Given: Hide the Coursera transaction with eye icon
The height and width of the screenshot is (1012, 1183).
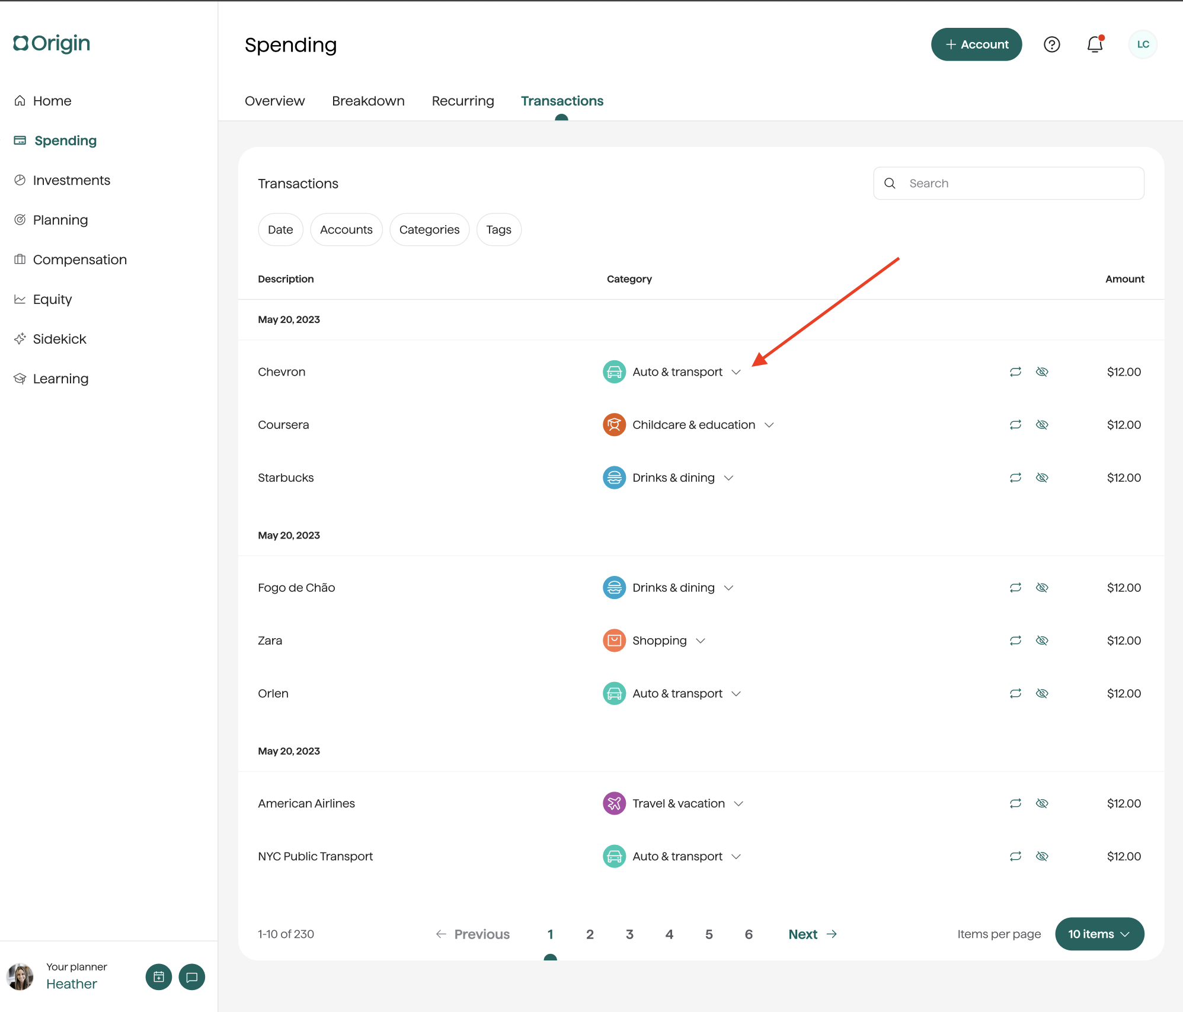Looking at the screenshot, I should [1042, 425].
